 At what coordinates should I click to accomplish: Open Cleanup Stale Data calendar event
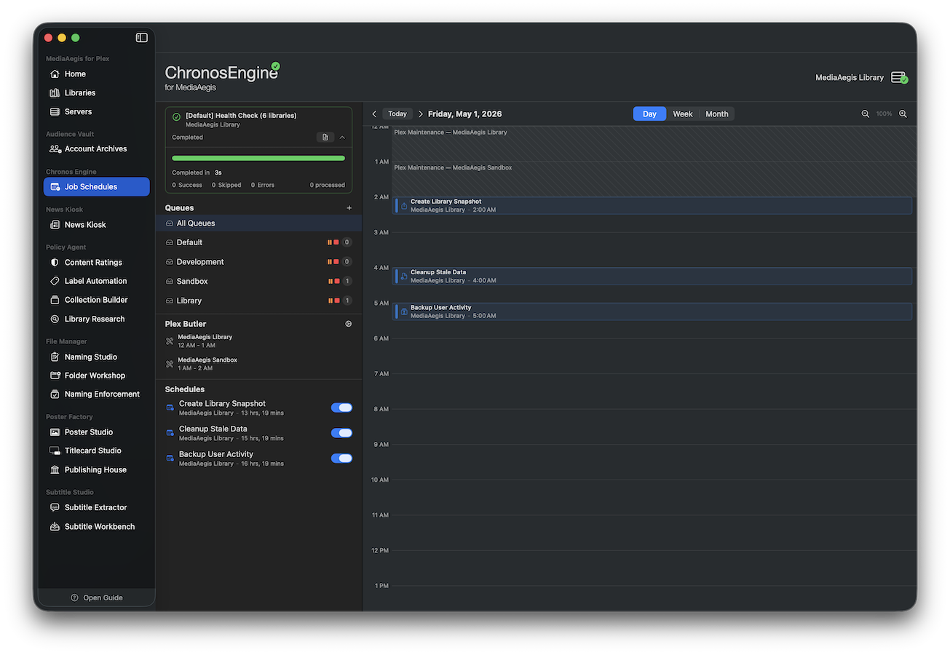click(x=652, y=277)
